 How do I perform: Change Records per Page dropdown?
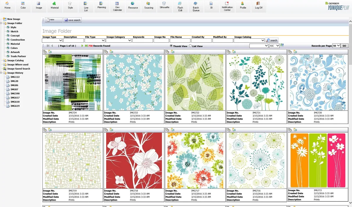click(336, 46)
